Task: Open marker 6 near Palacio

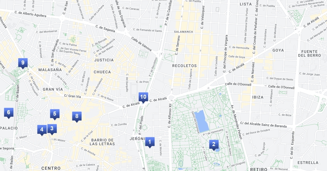Action: [x=9, y=113]
